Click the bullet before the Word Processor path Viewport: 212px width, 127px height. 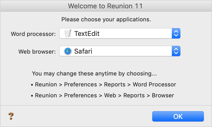[32, 85]
